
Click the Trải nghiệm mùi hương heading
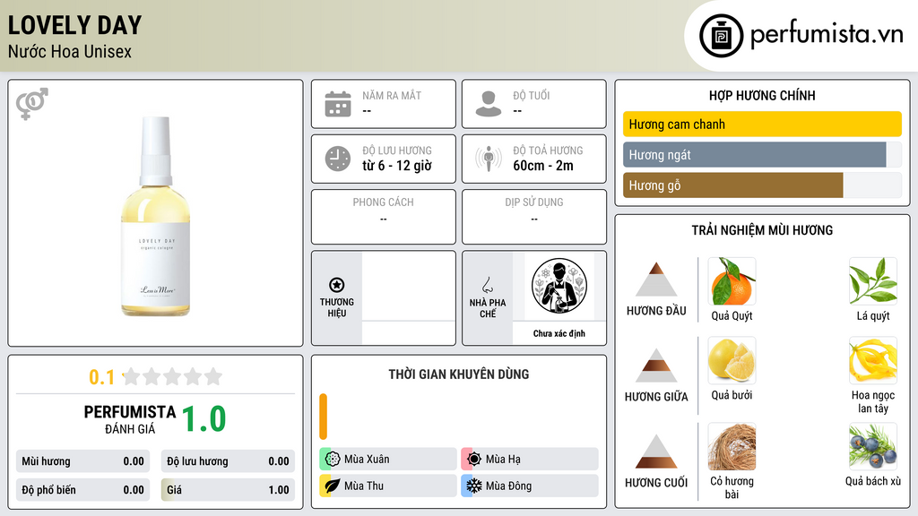coord(762,230)
